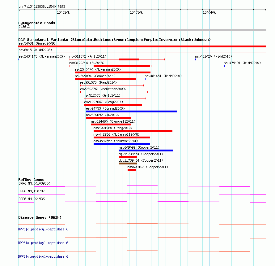Select nsv442256 (McCarroll2008) label
This screenshot has width=275, height=266.
[116, 134]
